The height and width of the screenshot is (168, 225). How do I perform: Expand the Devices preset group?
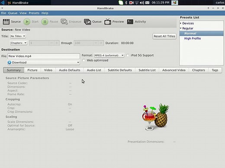pos(180,23)
